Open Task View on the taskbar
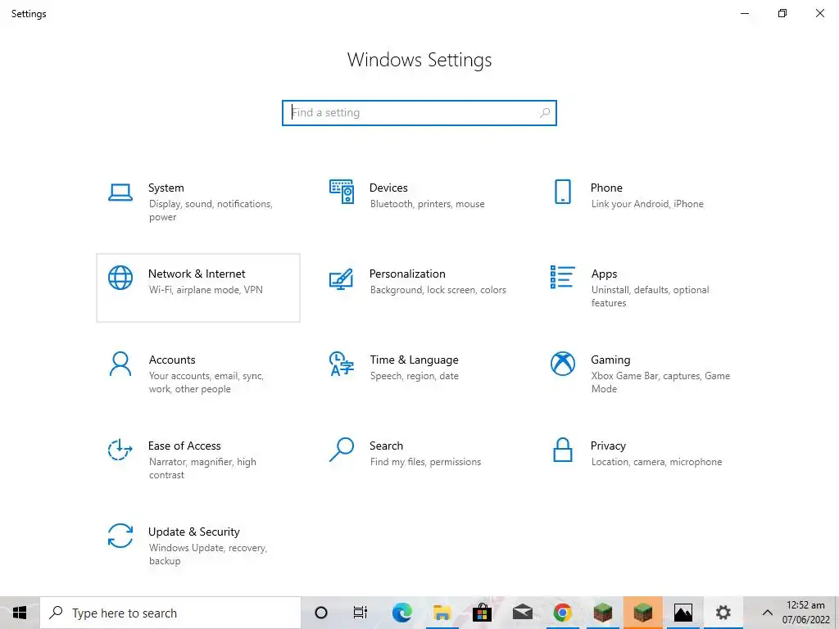 [361, 613]
